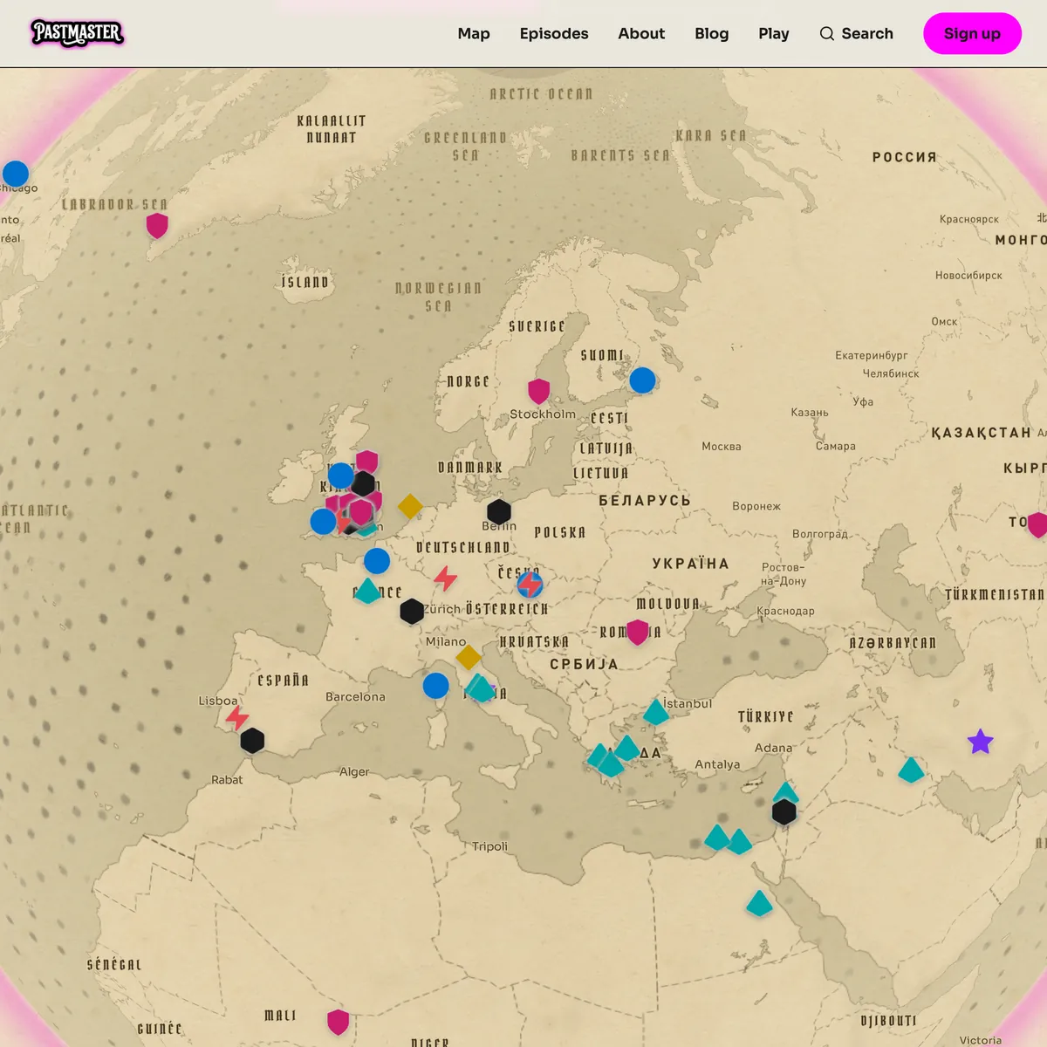This screenshot has width=1047, height=1047.
Task: Click the Rabat city label
Action: pyautogui.click(x=227, y=780)
